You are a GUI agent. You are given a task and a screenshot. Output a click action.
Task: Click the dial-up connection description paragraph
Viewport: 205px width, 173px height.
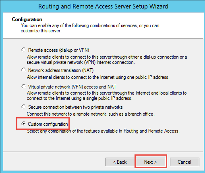point(107,59)
